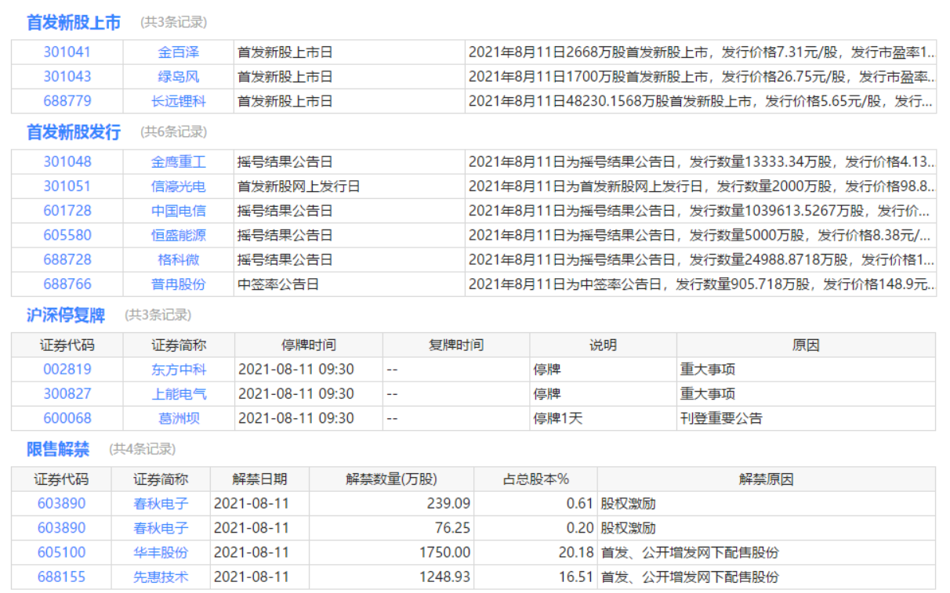Click the 限售解禁 section heading
This screenshot has height=593, width=950.
point(58,450)
